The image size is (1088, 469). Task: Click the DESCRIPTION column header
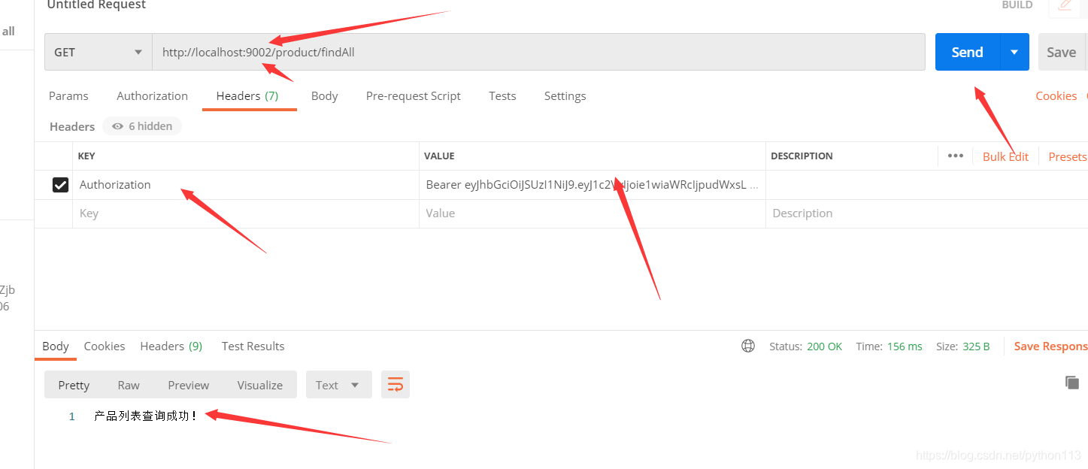(802, 156)
